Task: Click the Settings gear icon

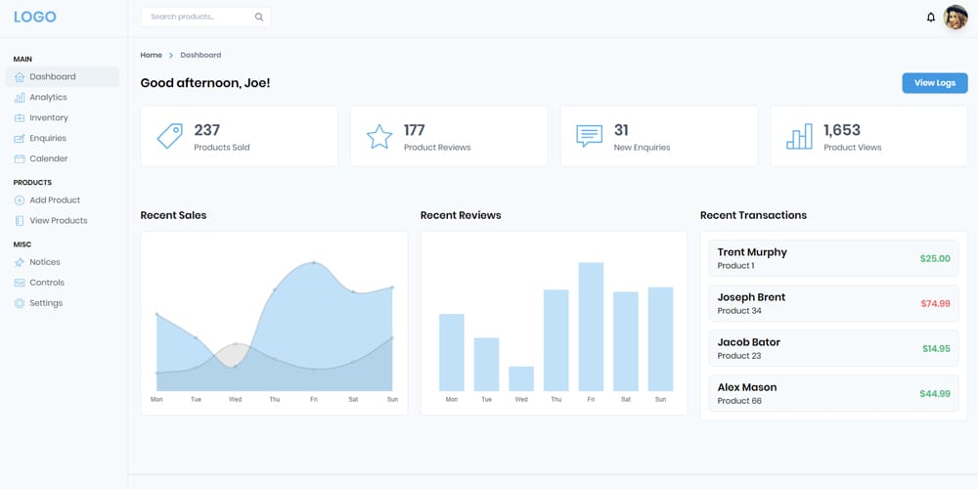Action: click(20, 303)
